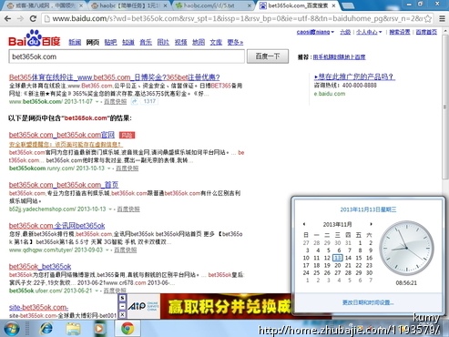The height and width of the screenshot is (337, 449).
Task: Close the AIP advertisement banner
Action: (122, 315)
